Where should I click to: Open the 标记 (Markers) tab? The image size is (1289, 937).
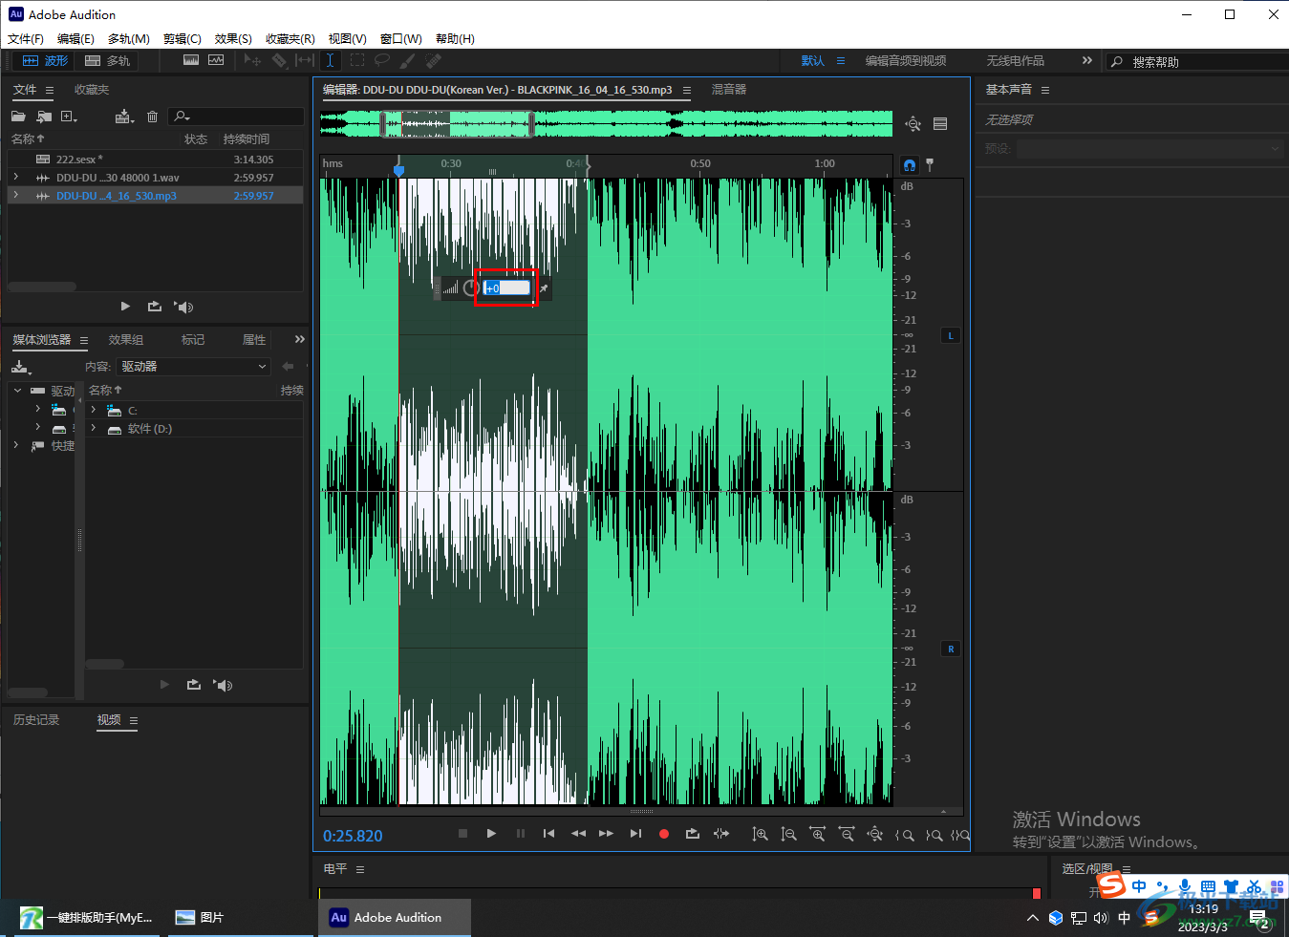pos(193,340)
